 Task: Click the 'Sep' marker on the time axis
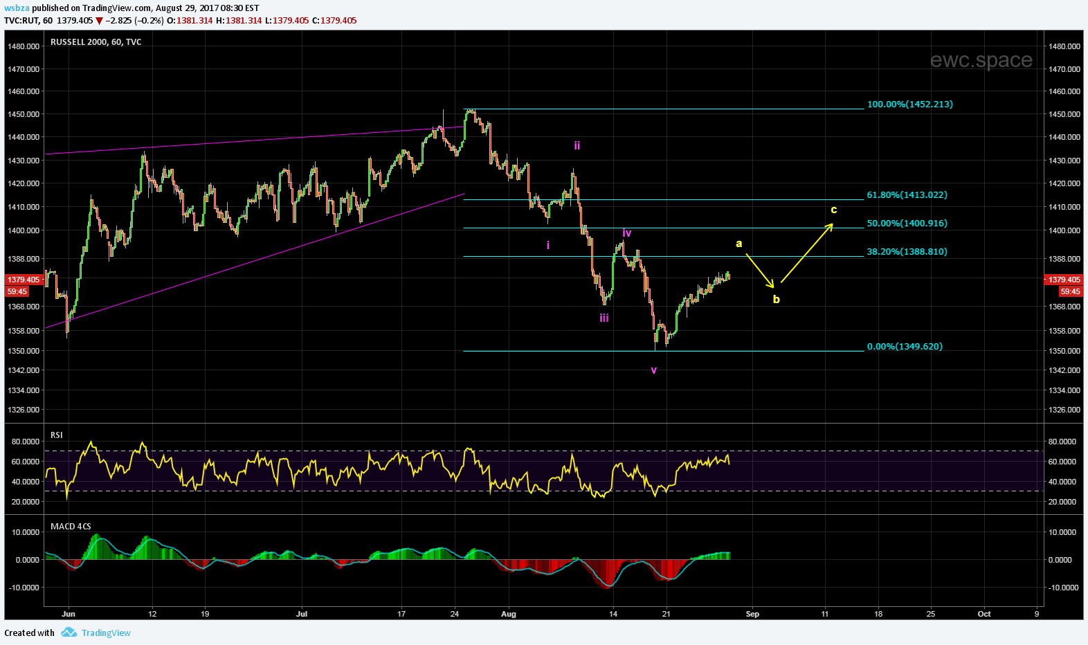752,614
